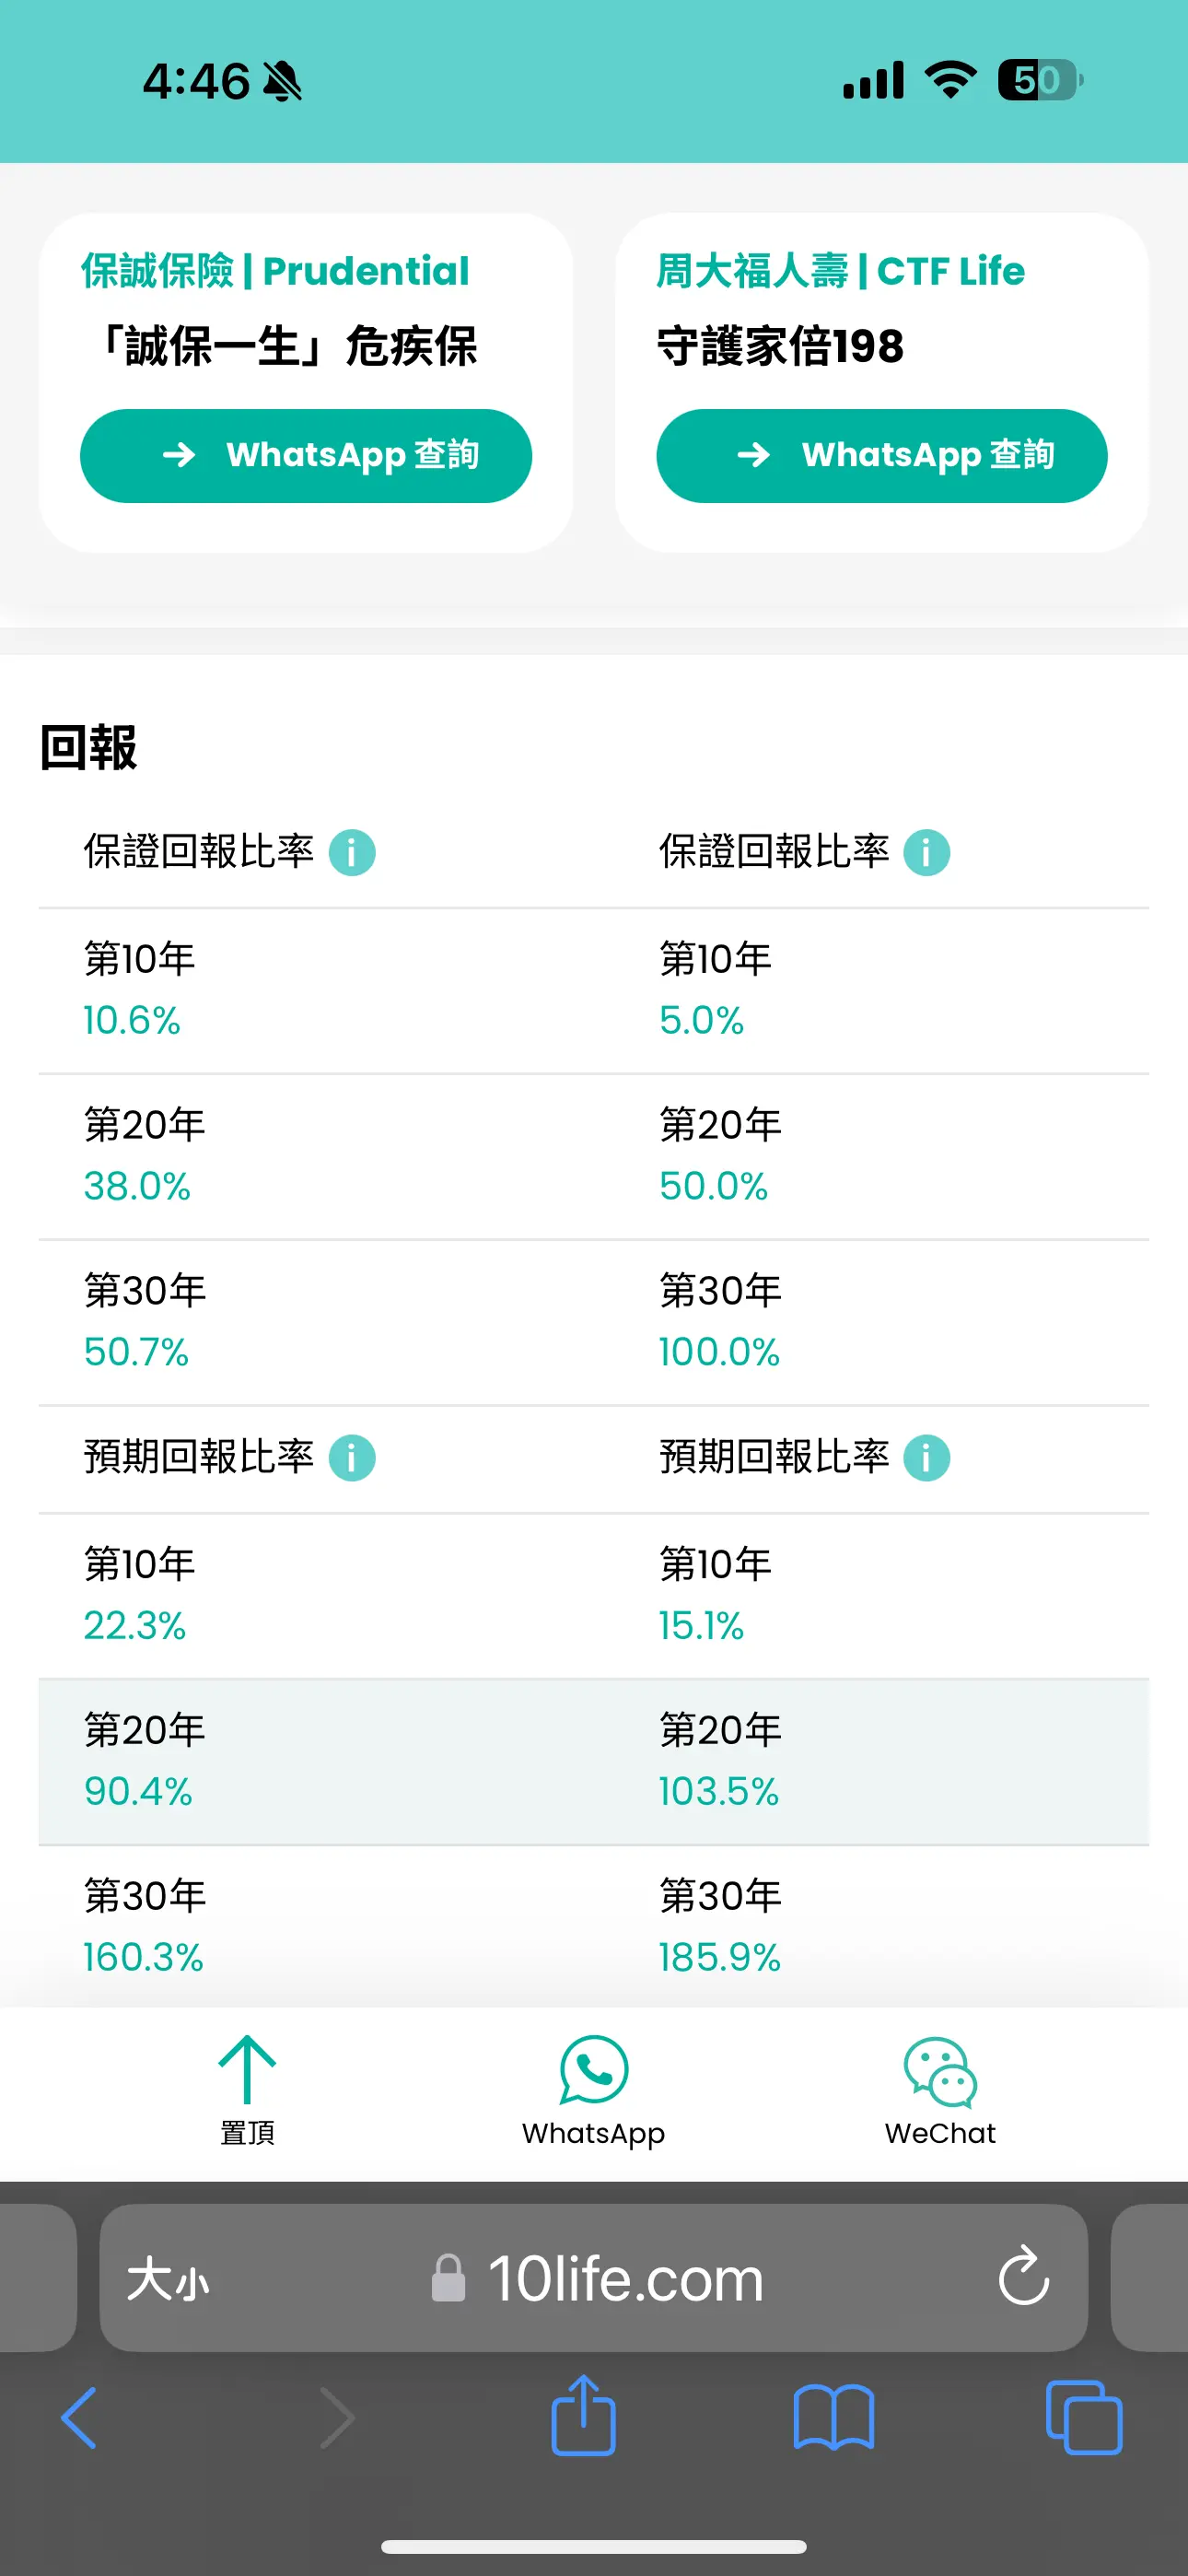Show info for Prudential 預期回報比率
Viewport: 1188px width, 2576px height.
(352, 1458)
